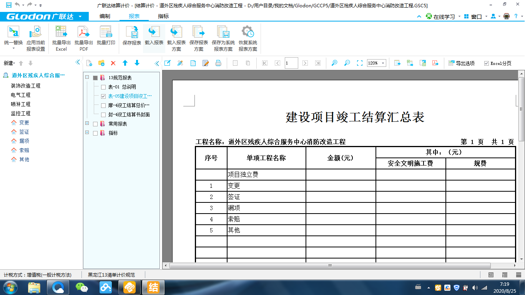This screenshot has width=525, height=295.
Task: Check 表-01 总说明 checkbox
Action: [103, 87]
